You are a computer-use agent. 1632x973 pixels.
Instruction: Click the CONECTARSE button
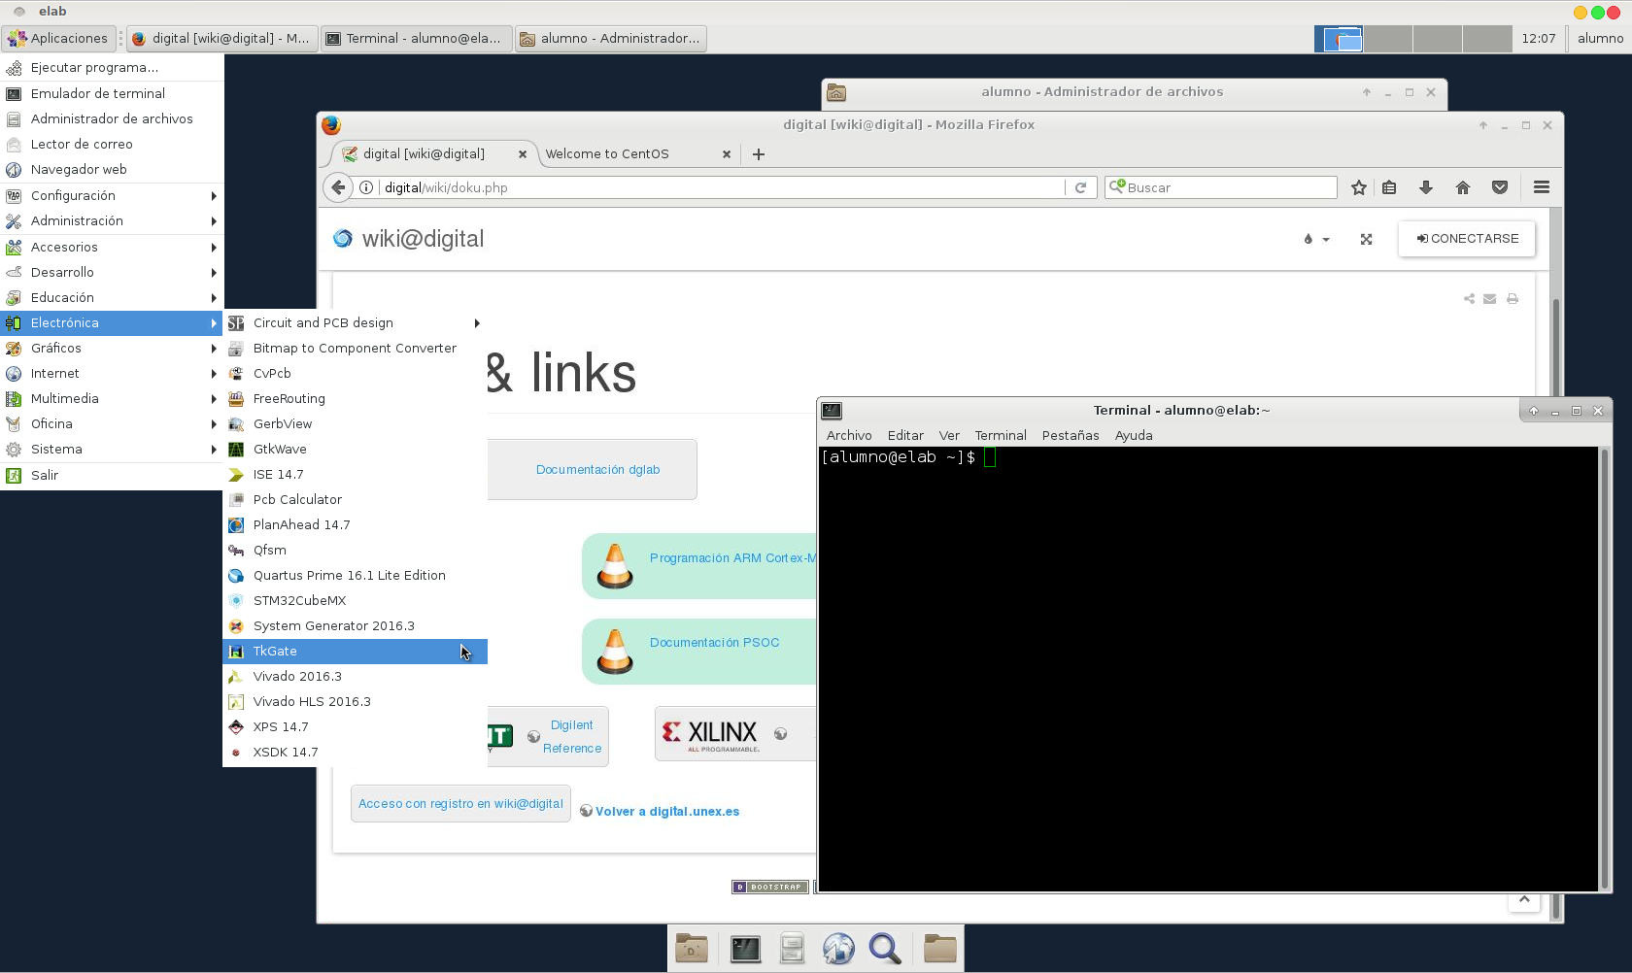click(x=1467, y=239)
